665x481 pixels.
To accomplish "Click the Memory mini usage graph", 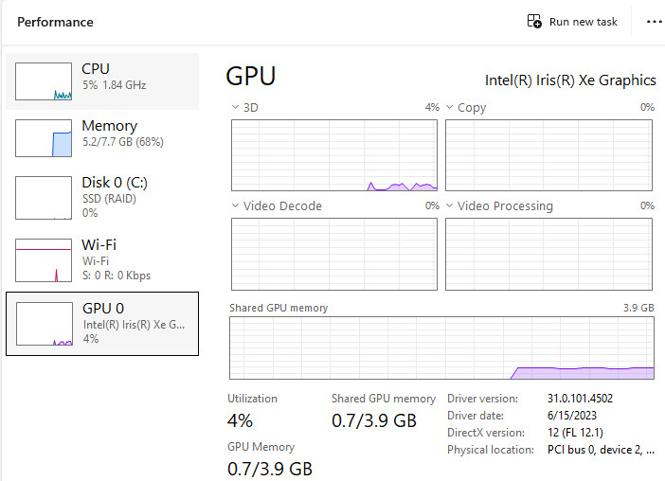I will tap(44, 138).
